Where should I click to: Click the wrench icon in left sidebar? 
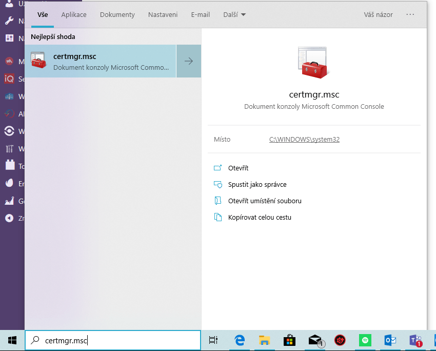pos(9,21)
